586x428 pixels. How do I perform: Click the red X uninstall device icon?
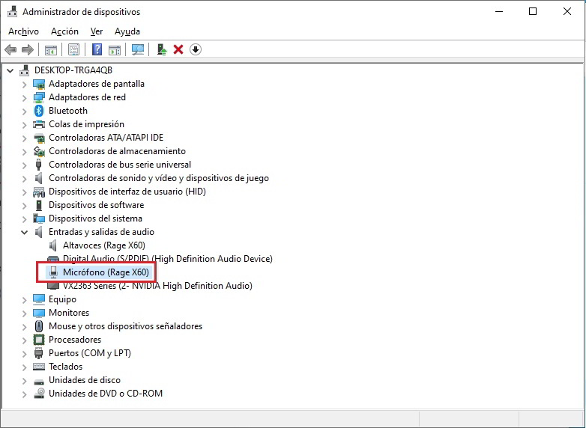(178, 49)
